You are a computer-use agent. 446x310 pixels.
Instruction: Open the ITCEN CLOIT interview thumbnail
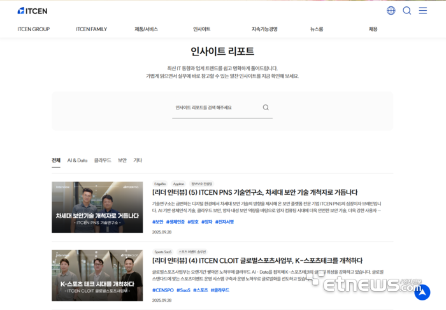click(x=97, y=276)
